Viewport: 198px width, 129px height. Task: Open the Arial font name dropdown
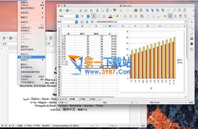(77, 16)
